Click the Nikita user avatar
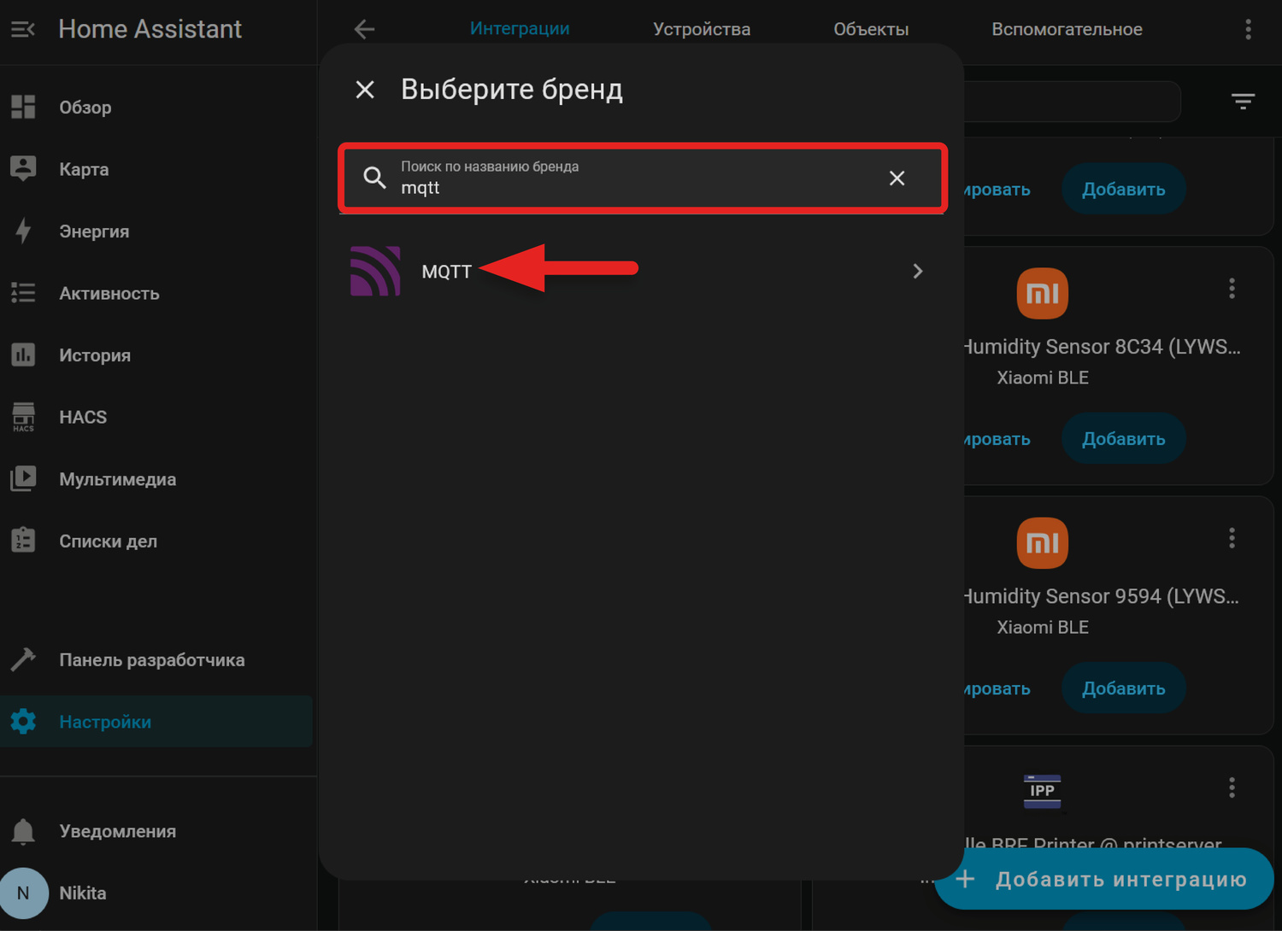 (25, 893)
